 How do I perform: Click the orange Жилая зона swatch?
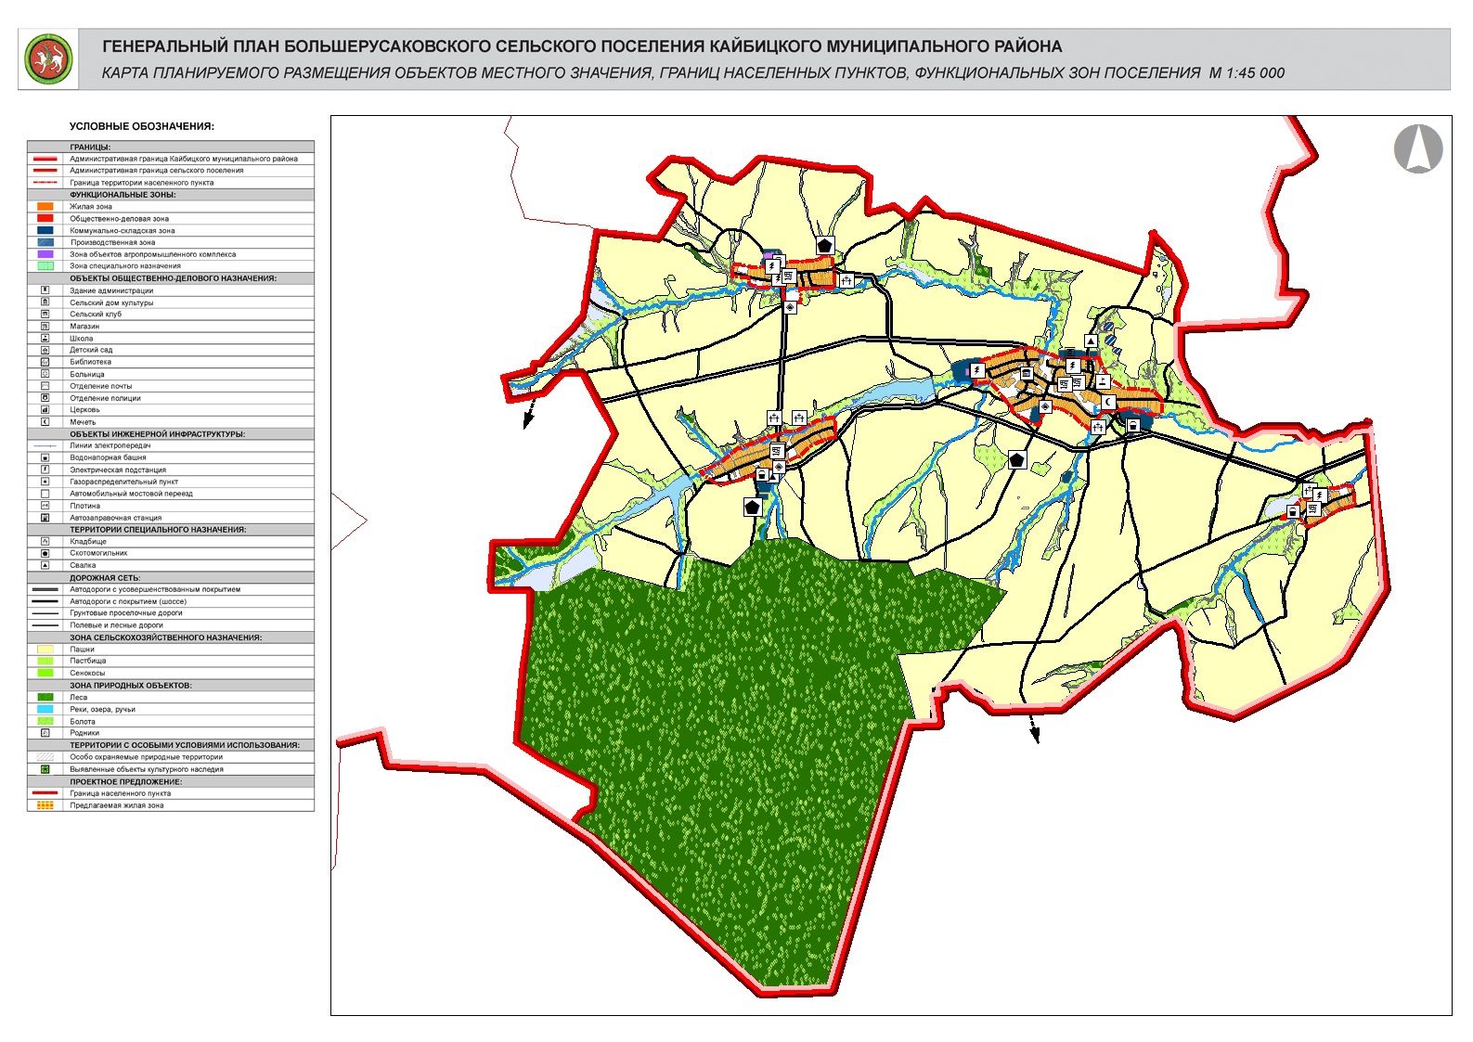[45, 207]
